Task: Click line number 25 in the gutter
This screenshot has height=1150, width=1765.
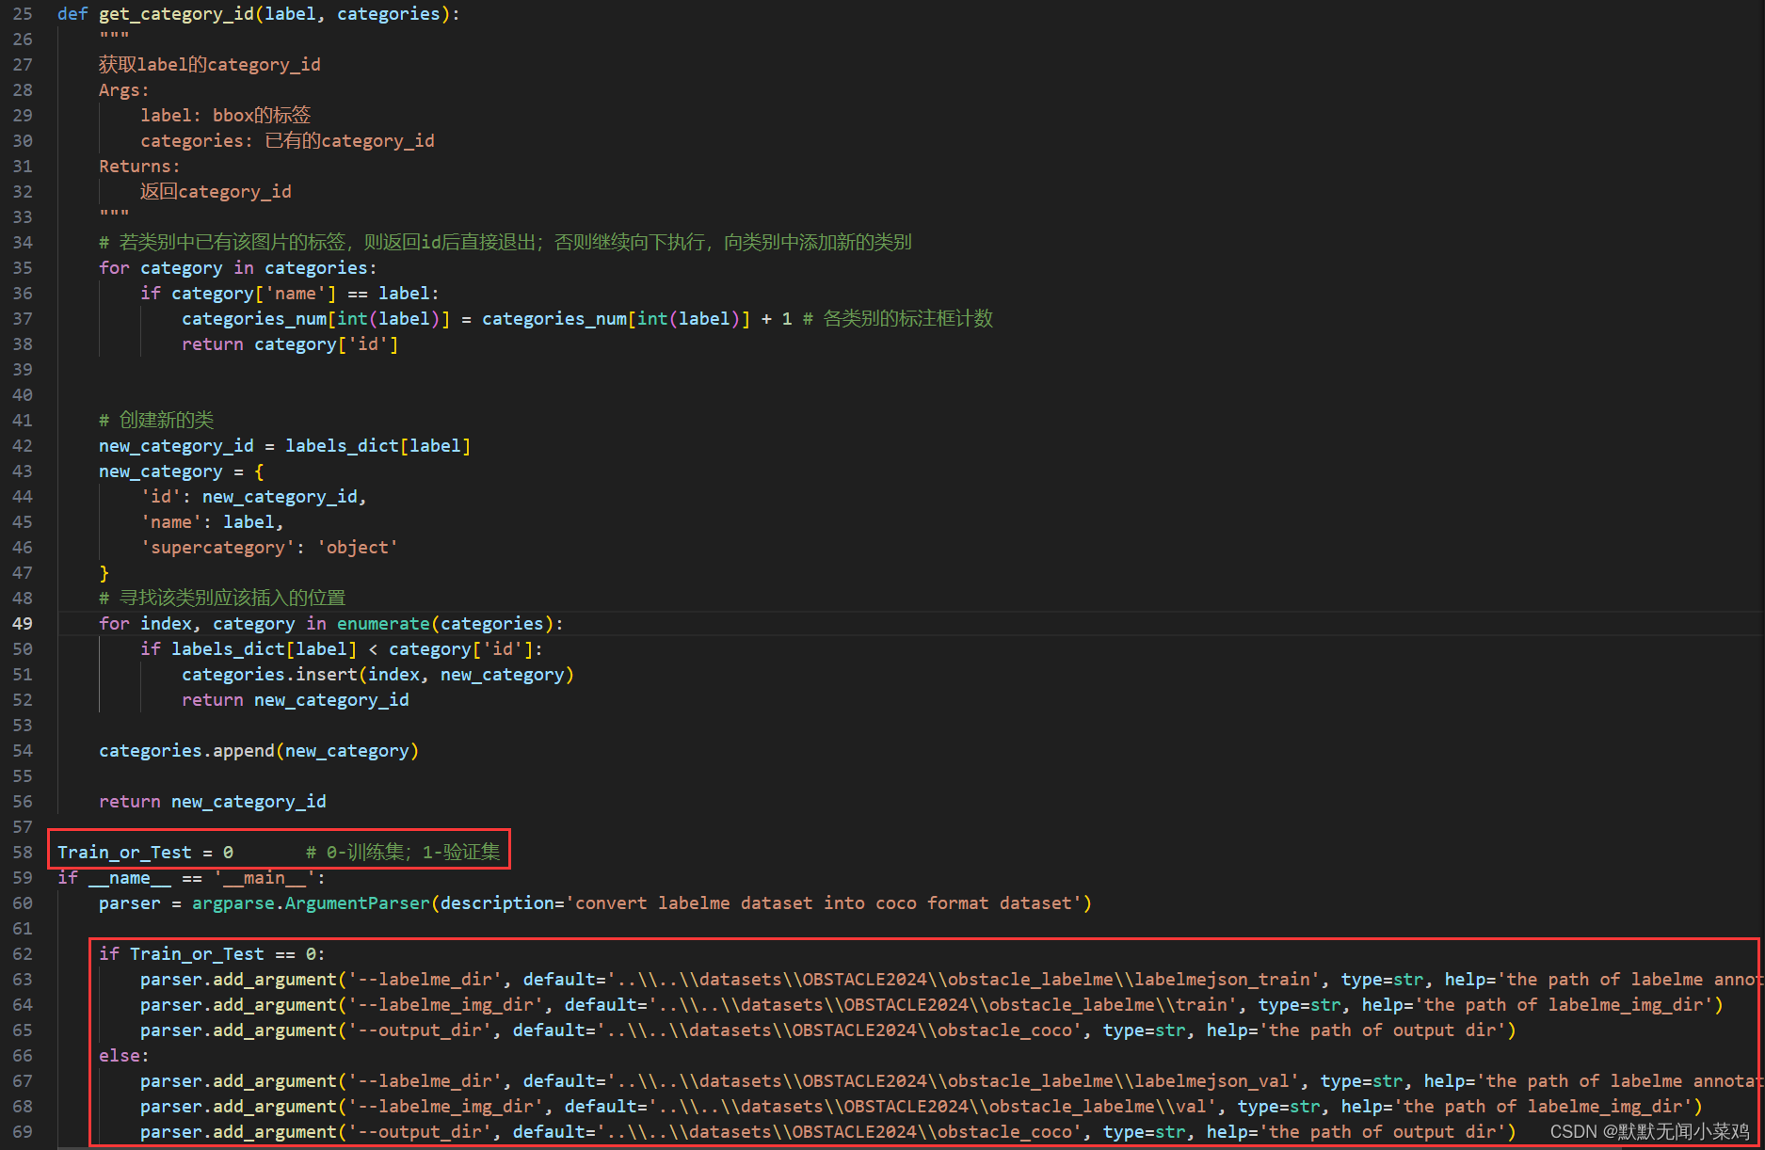Action: (x=23, y=14)
